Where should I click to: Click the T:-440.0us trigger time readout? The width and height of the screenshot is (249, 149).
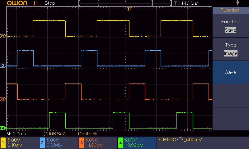[186, 3]
